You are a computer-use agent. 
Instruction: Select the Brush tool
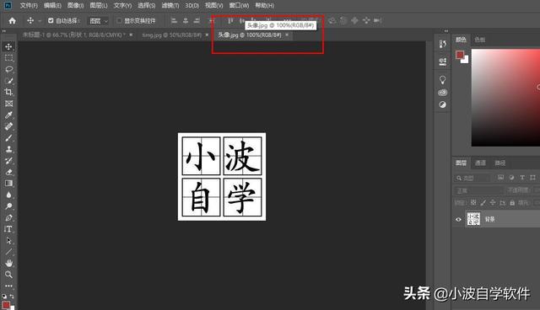[x=8, y=138]
